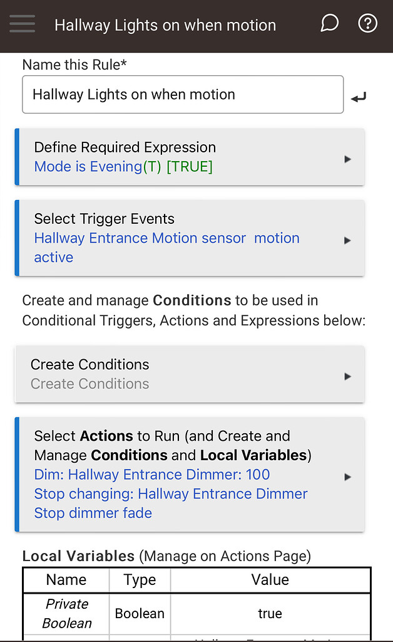This screenshot has width=393, height=642.
Task: Click the grey Create Conditions subtitle
Action: [x=89, y=384]
